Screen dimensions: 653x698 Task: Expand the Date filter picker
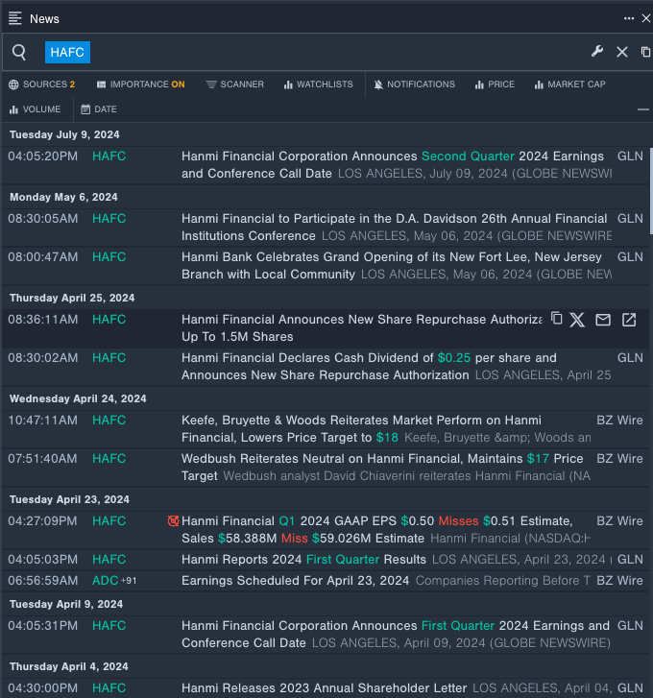(99, 109)
